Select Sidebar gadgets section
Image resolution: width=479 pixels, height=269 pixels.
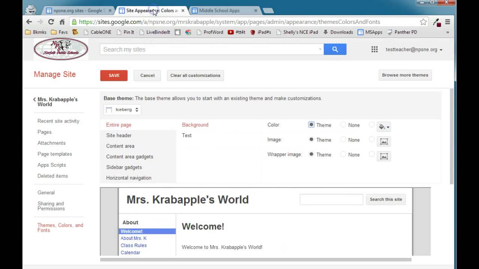(x=138, y=167)
